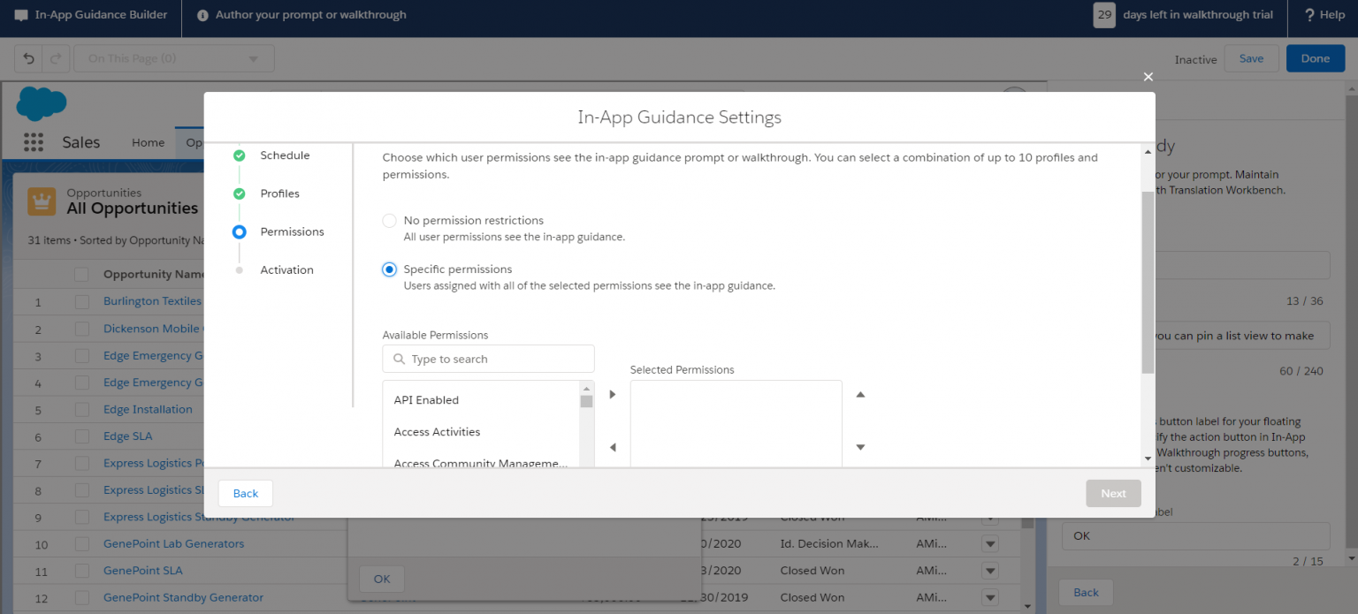Click the undo arrow icon

click(x=29, y=58)
